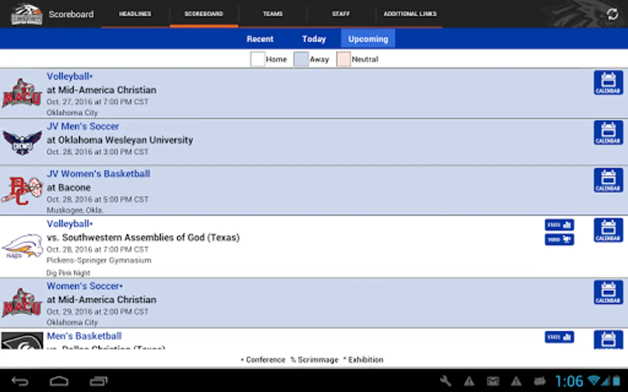Tap the refresh icon in the header
Image resolution: width=628 pixels, height=392 pixels.
click(x=613, y=14)
